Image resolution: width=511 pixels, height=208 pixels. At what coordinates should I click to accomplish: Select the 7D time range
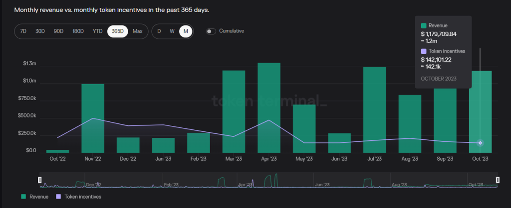23,31
